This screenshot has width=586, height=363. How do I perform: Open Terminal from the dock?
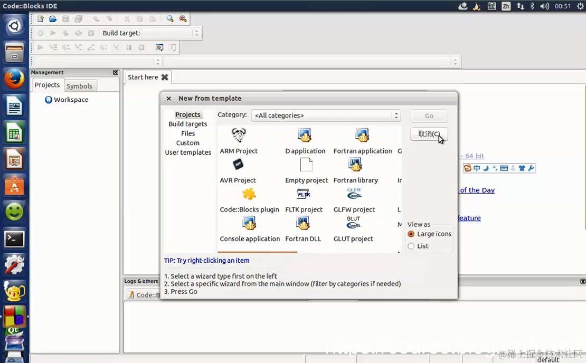14,239
